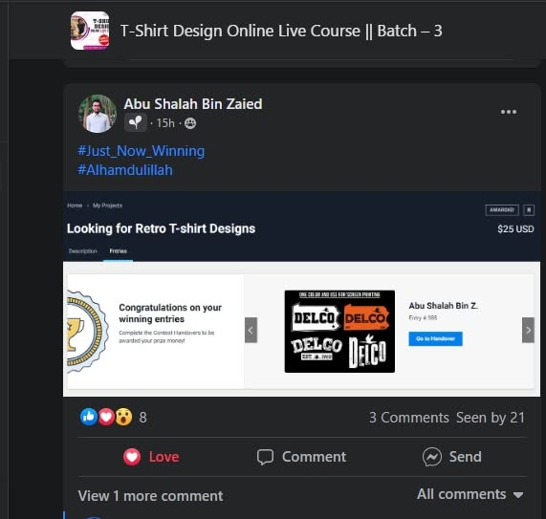Click the Like reaction icon

pyautogui.click(x=88, y=417)
